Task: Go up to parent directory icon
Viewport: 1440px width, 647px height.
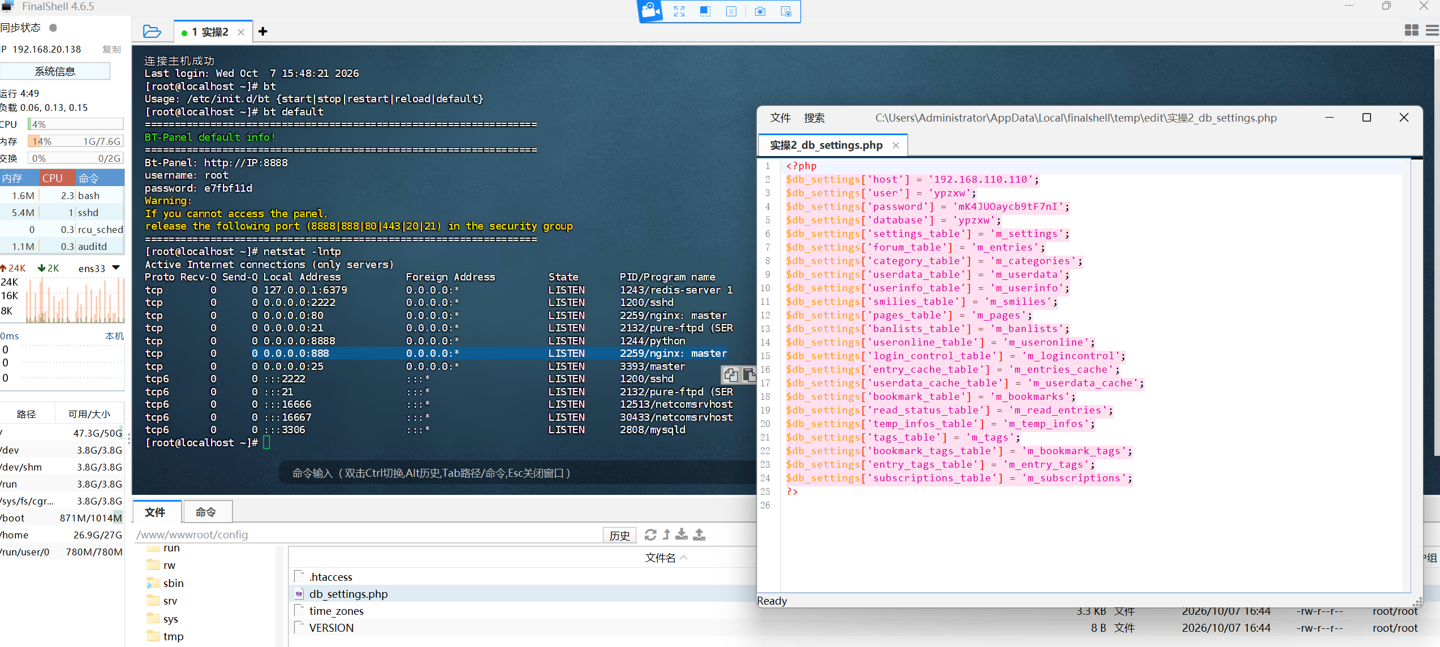Action: [x=666, y=534]
